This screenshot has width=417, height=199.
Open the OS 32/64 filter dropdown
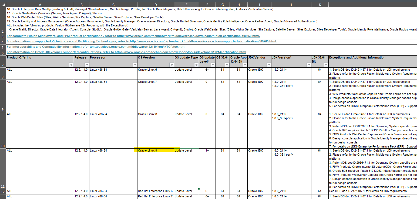point(227,65)
